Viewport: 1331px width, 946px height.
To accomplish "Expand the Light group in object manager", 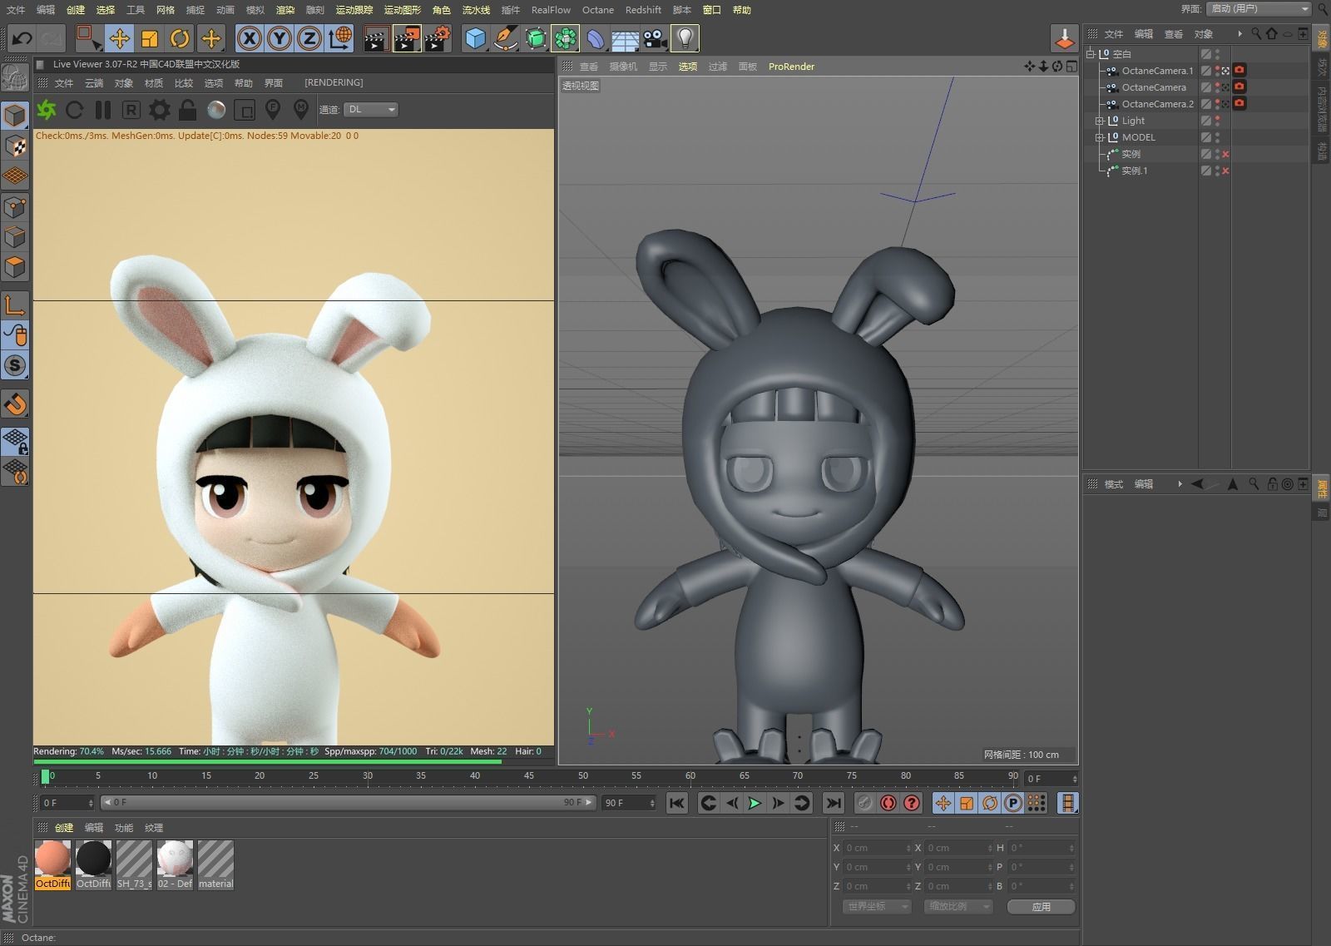I will (1100, 121).
